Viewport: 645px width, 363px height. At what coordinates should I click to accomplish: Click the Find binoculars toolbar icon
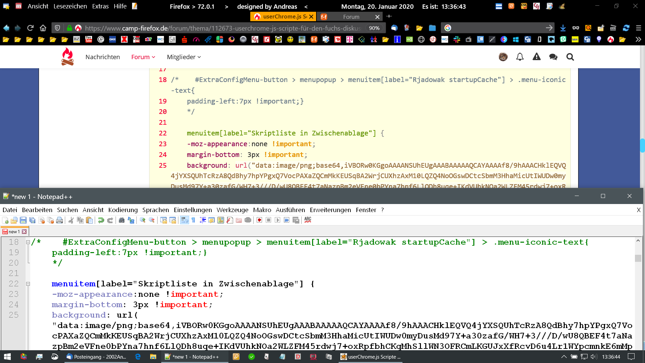(x=122, y=220)
